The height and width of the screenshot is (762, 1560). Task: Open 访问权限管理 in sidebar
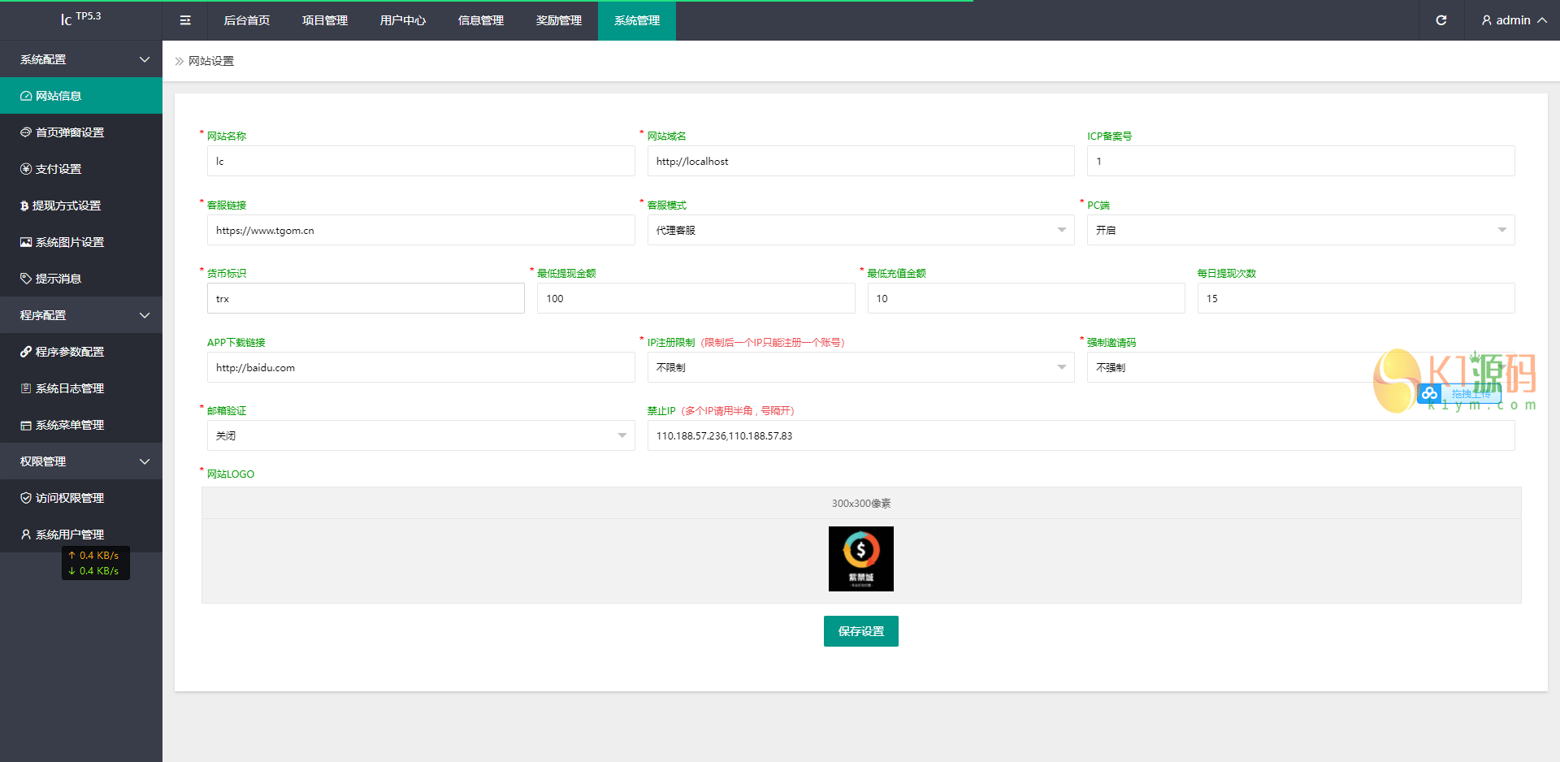pos(81,498)
